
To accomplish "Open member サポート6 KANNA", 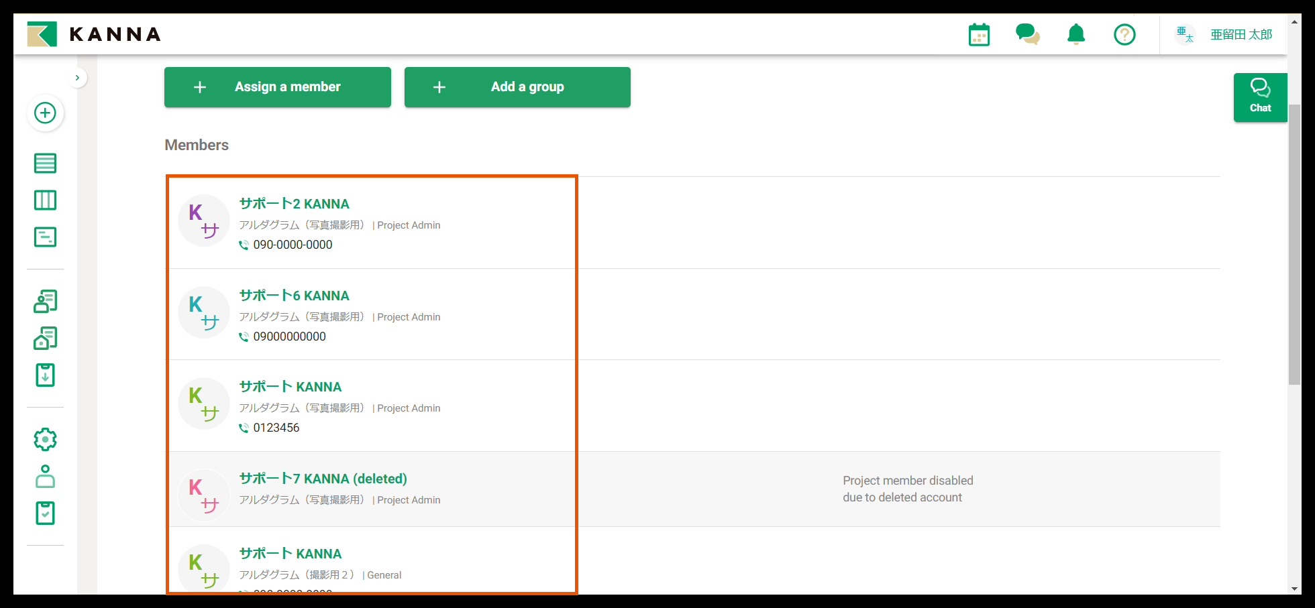I will [295, 296].
